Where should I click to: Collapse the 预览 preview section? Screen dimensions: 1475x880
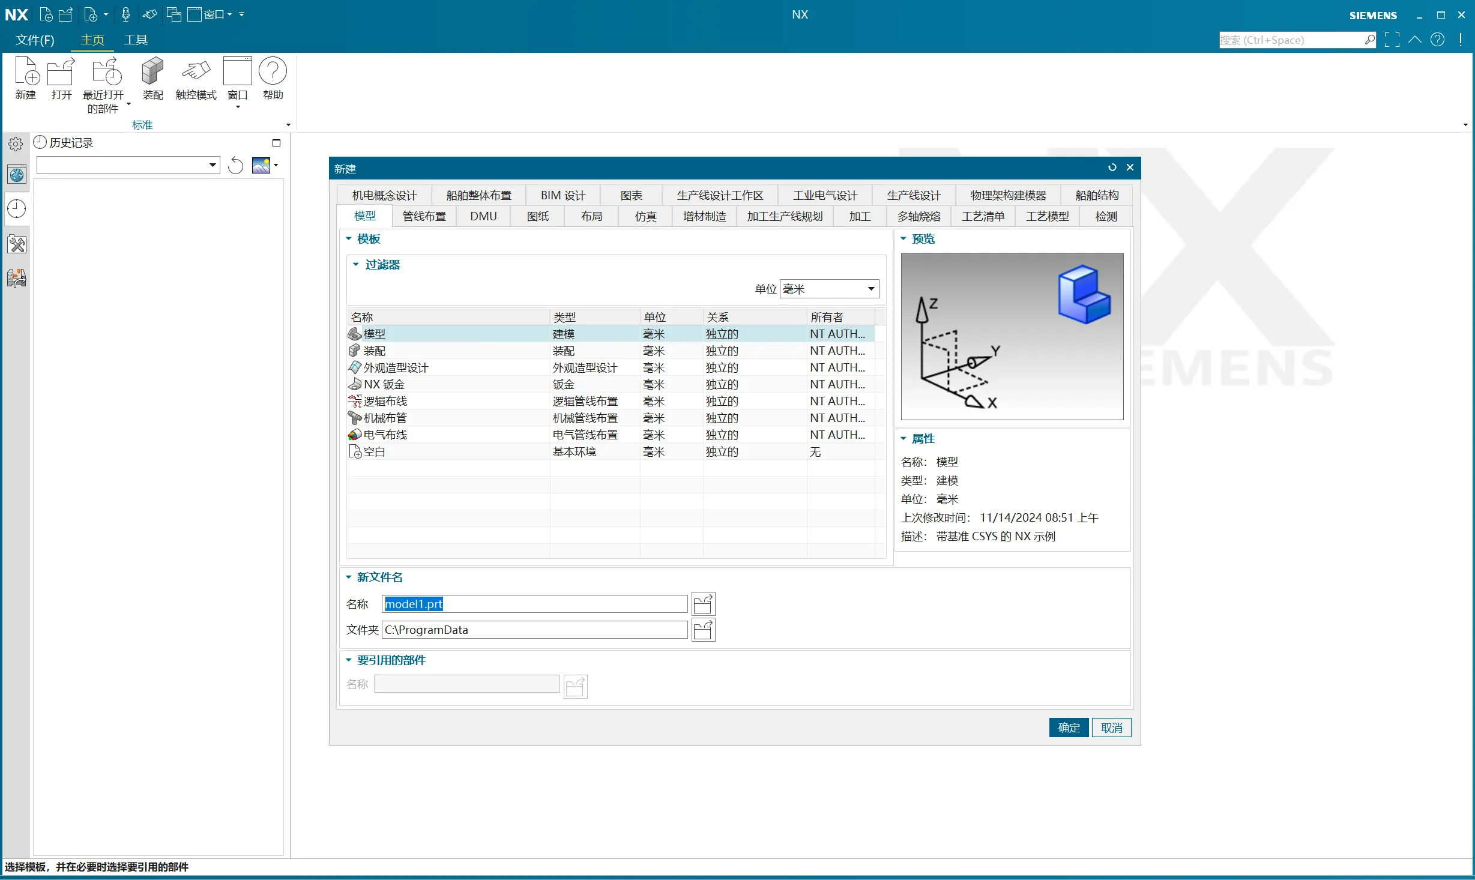pos(903,239)
